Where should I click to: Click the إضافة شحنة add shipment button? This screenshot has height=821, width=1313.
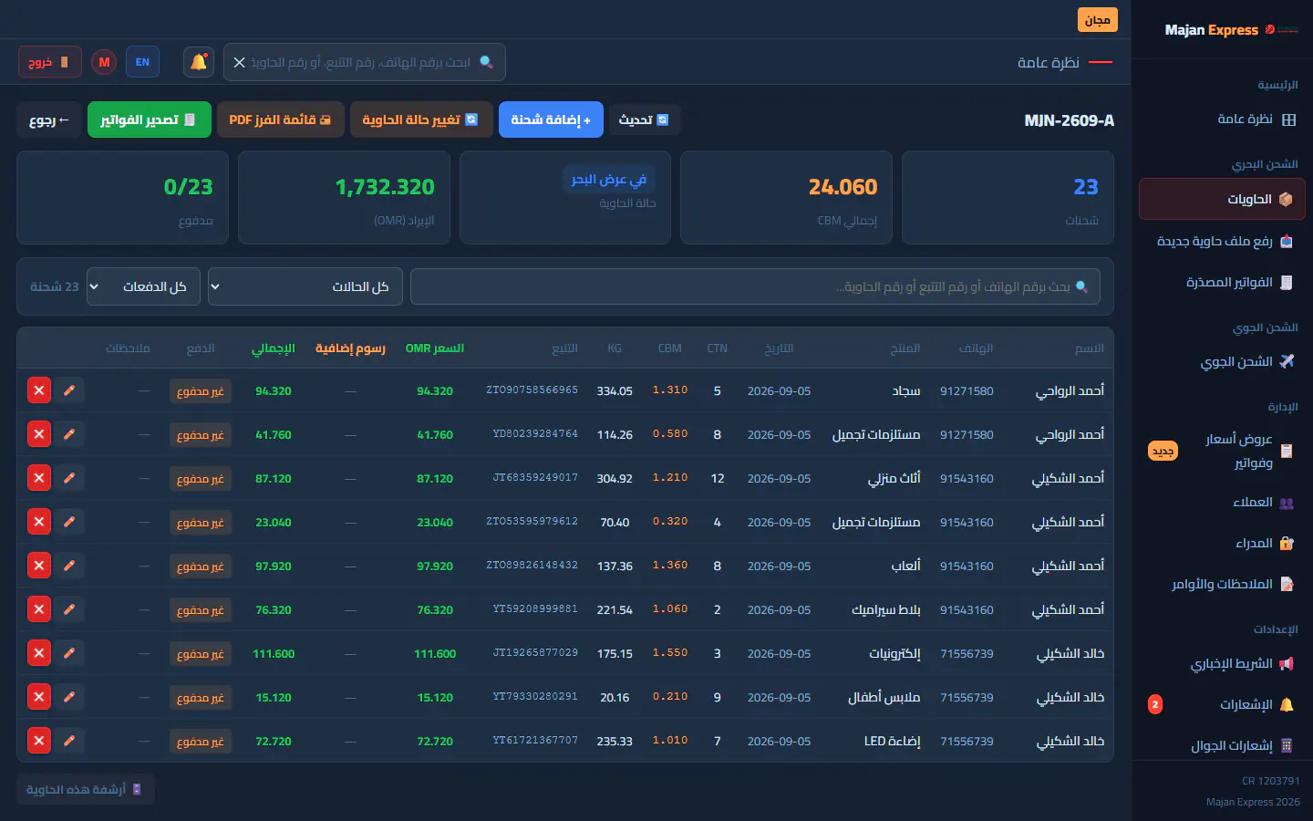pyautogui.click(x=551, y=120)
